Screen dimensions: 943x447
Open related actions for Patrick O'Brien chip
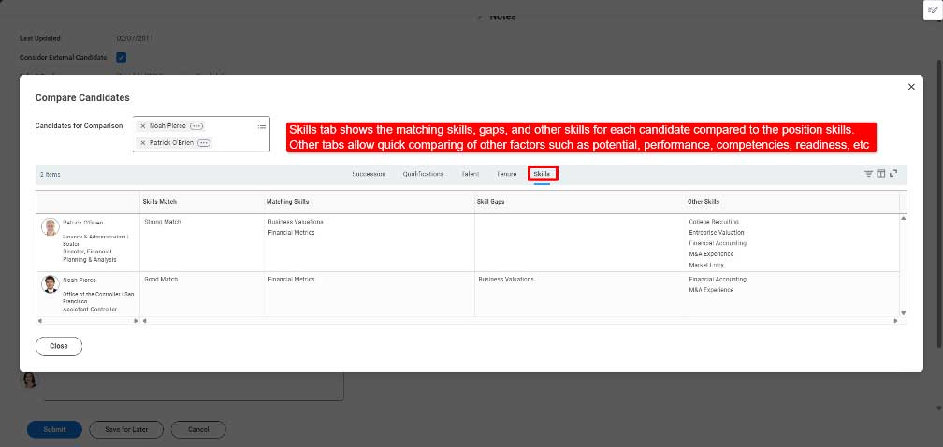pos(204,142)
